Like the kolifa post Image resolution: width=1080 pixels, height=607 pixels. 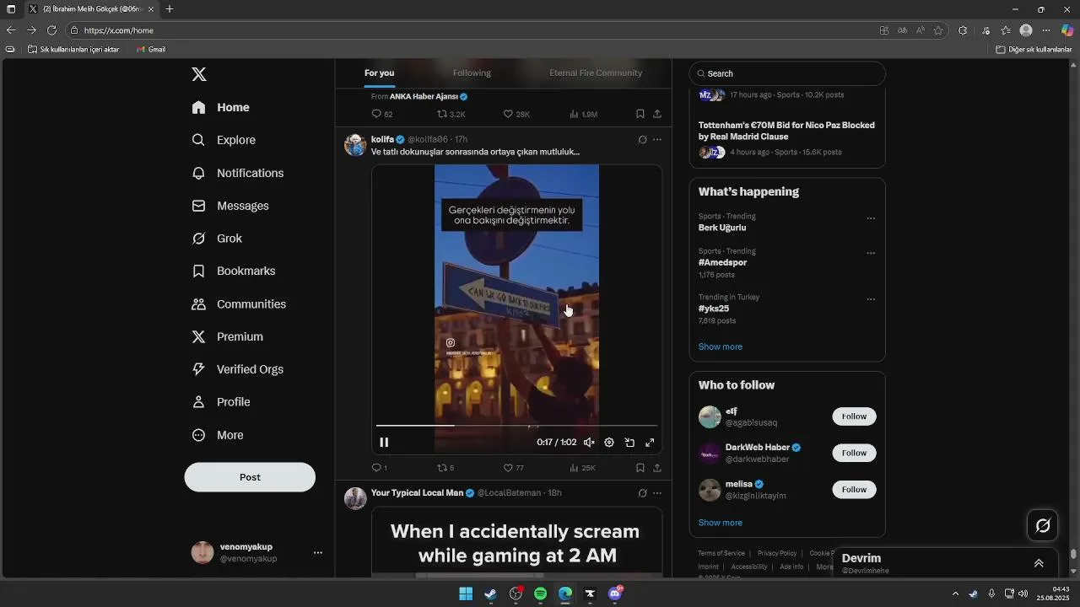pos(513,468)
